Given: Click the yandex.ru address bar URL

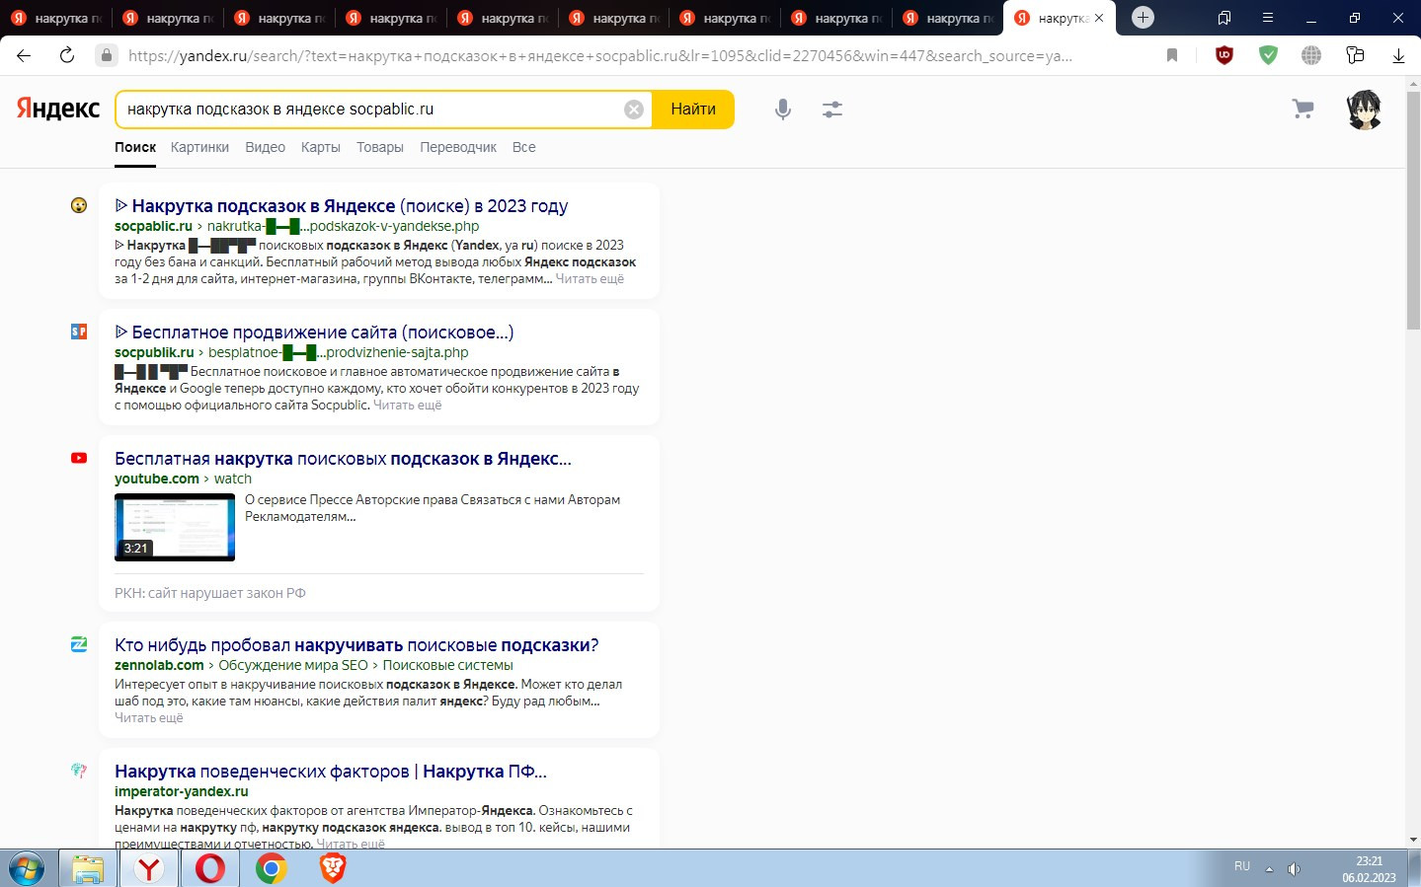Looking at the screenshot, I should tap(599, 56).
